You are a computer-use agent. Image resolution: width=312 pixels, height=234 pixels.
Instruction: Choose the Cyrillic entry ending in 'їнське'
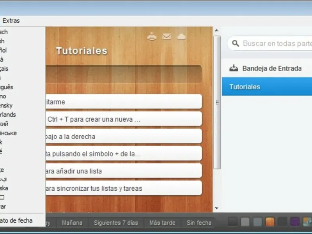pyautogui.click(x=8, y=133)
